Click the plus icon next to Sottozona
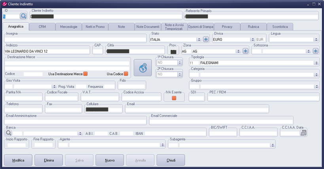Image resolution: width=324 pixels, height=169 pixels. tap(315, 51)
